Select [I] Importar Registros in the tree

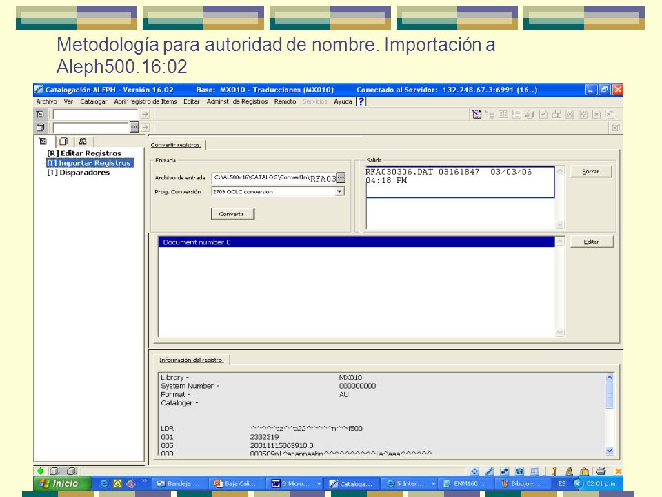coord(89,163)
